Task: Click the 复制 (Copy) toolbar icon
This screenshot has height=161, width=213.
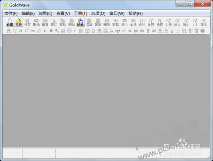Action: point(63,23)
